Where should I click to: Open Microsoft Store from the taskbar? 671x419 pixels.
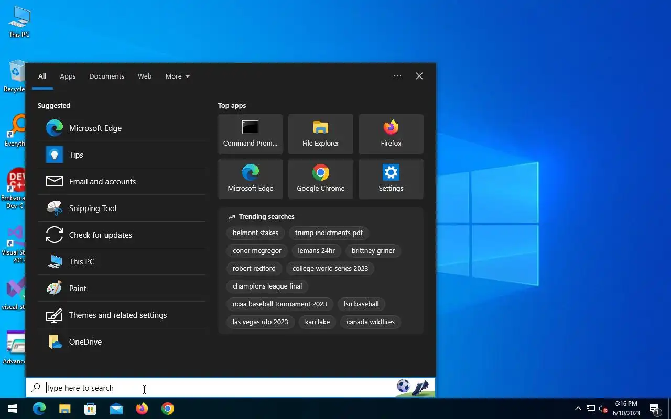click(x=91, y=409)
